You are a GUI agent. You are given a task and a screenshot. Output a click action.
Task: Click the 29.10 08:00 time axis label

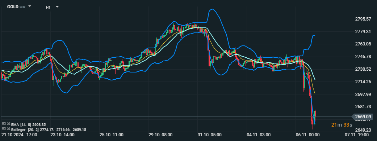click(160, 135)
